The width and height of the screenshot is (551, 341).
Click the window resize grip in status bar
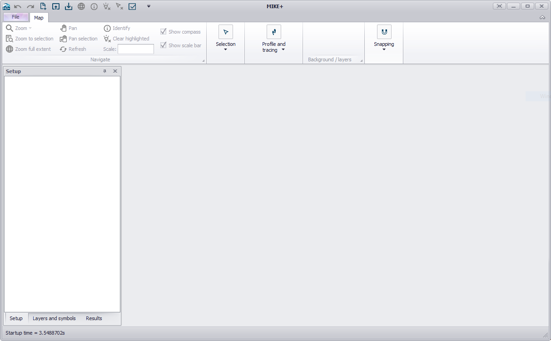tap(546, 335)
